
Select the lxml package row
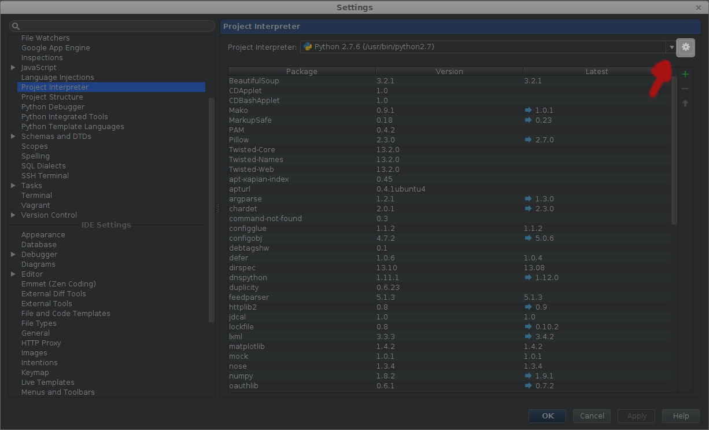coord(449,337)
